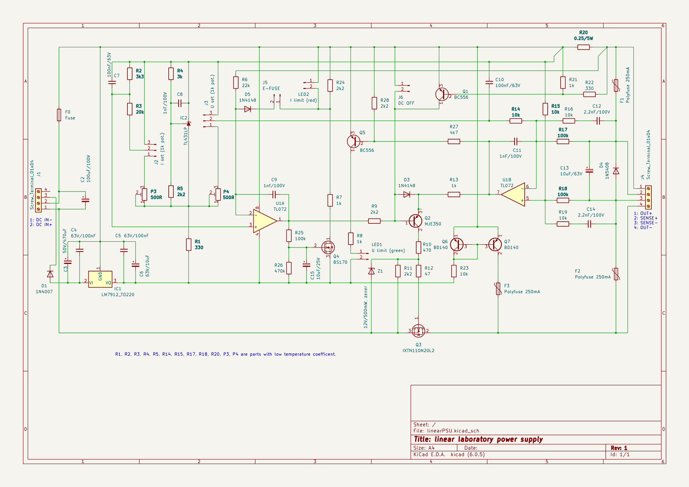
Task: Select the Q4 BS170 MOSFET symbol
Action: [x=328, y=247]
